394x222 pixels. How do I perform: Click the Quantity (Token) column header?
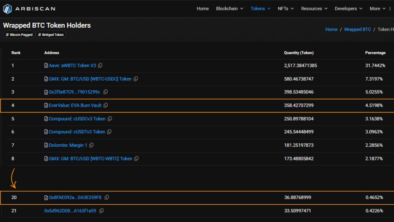click(x=299, y=53)
